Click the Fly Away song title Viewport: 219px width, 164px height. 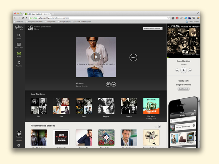pyautogui.click(x=80, y=83)
